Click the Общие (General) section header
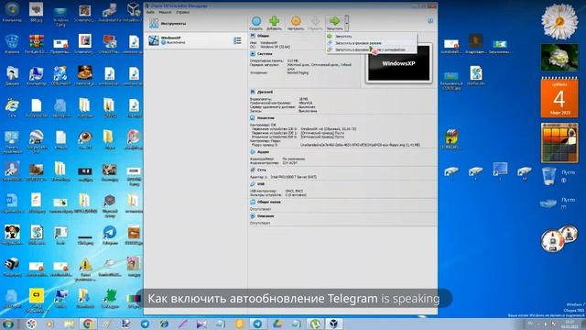 point(263,36)
